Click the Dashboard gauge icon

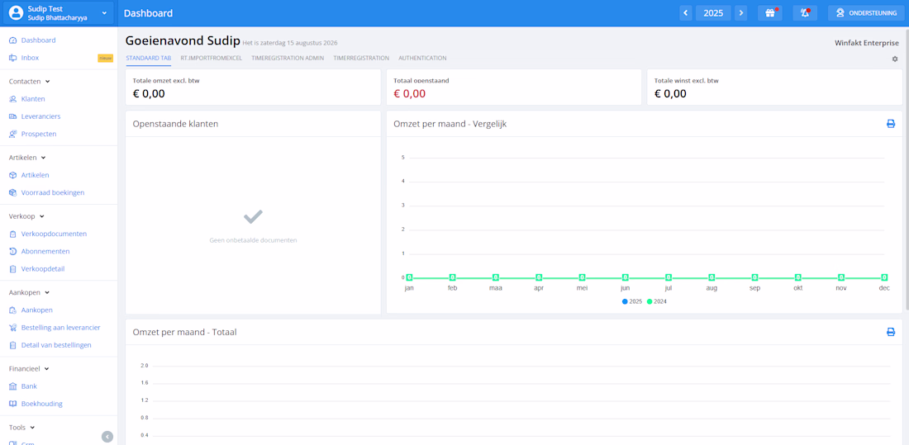click(x=12, y=40)
